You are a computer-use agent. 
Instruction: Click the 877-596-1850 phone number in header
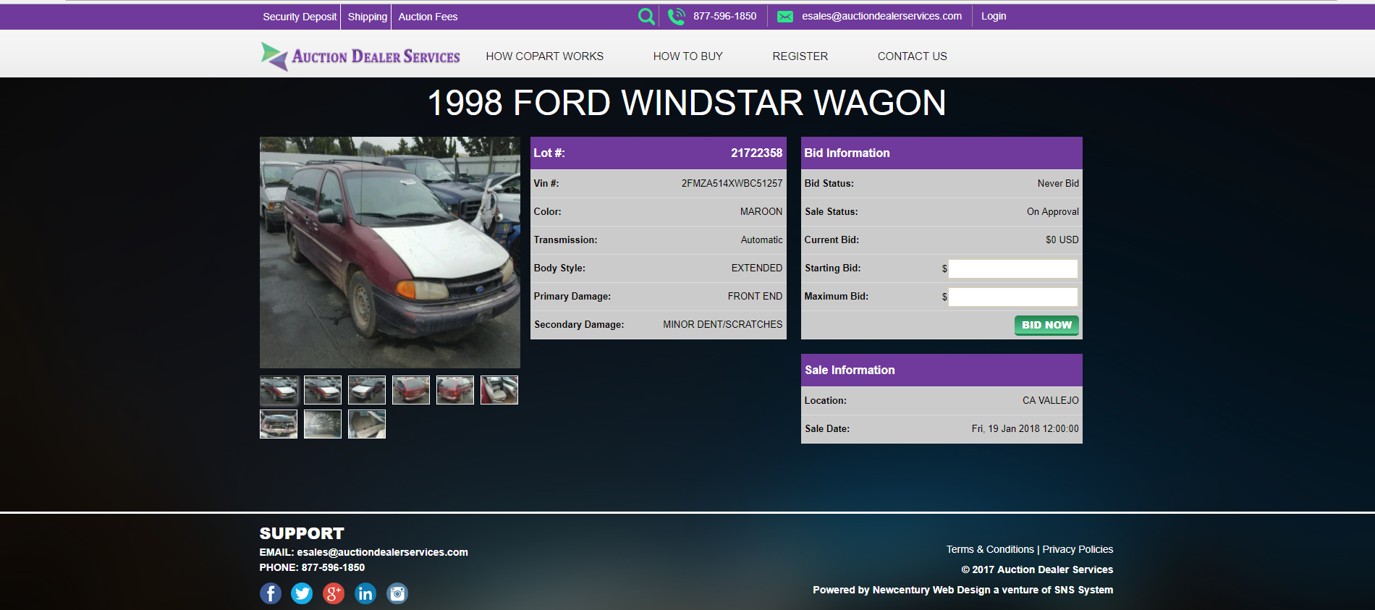724,16
